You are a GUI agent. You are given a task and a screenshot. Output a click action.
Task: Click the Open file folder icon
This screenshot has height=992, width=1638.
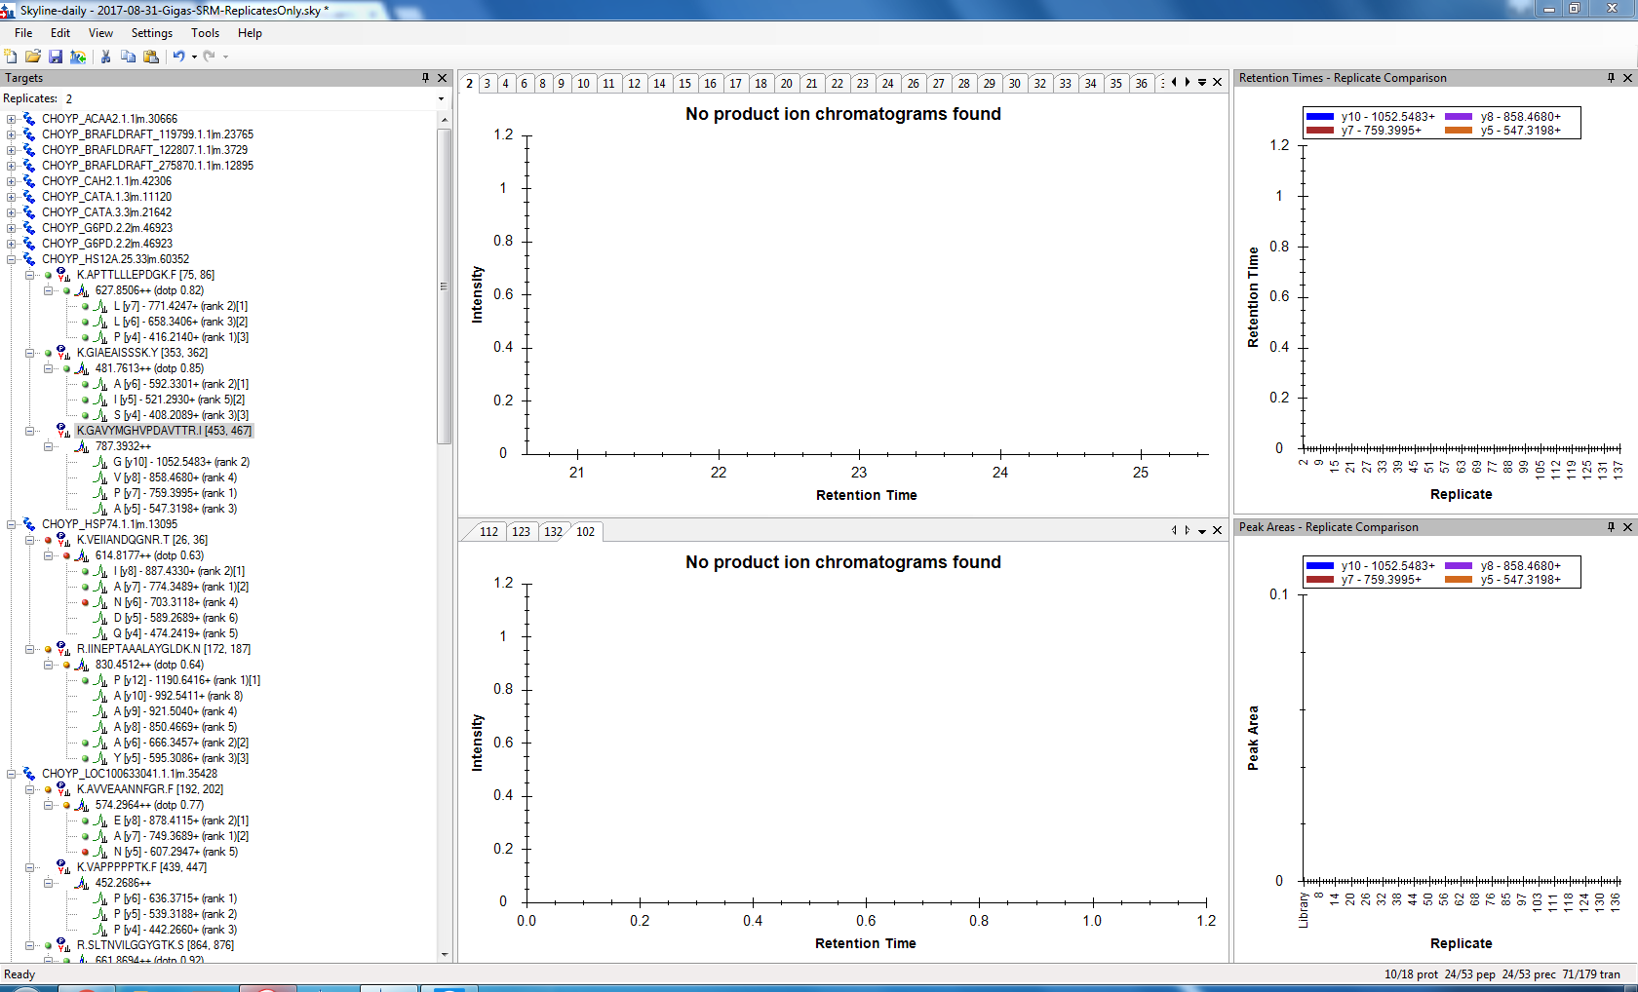coord(33,57)
